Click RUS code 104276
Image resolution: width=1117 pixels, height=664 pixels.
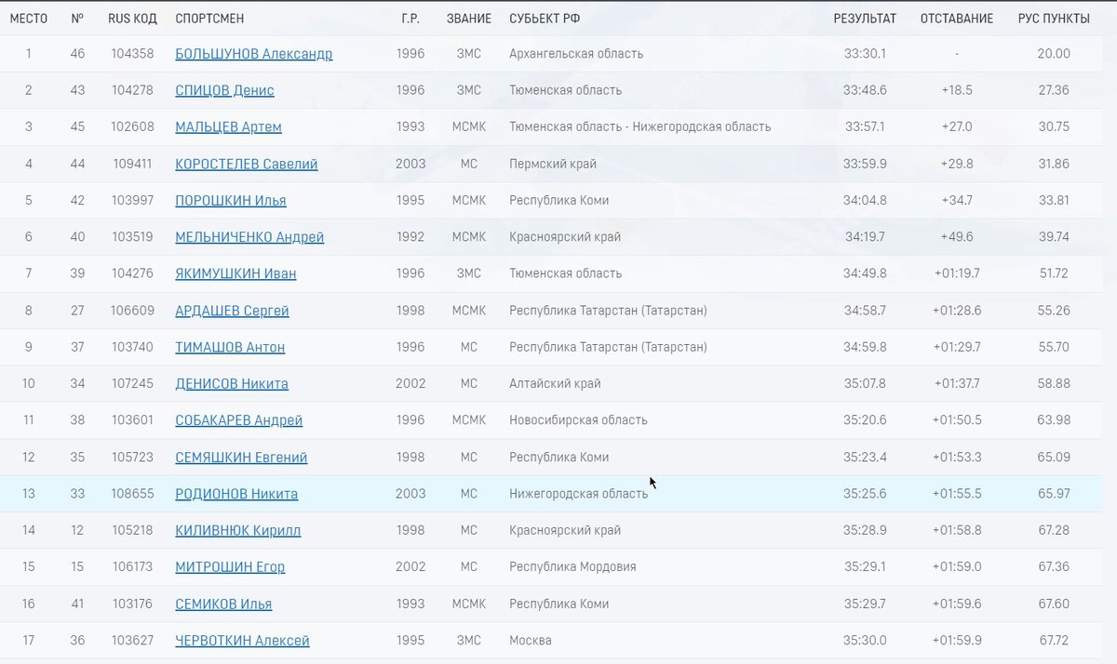pos(132,273)
